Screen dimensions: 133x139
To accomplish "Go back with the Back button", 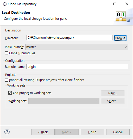I will point(43,132).
